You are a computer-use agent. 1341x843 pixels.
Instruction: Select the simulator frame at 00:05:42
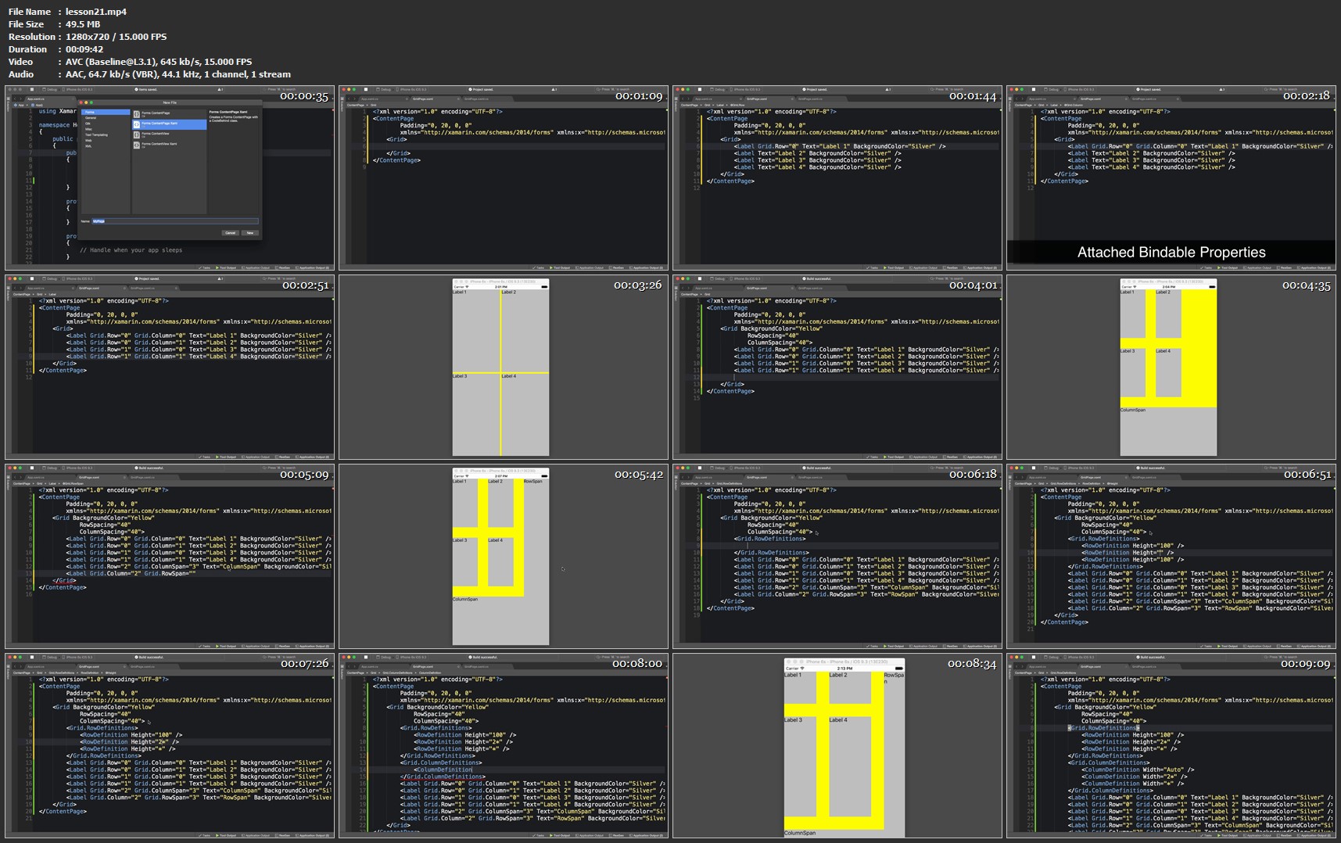504,556
